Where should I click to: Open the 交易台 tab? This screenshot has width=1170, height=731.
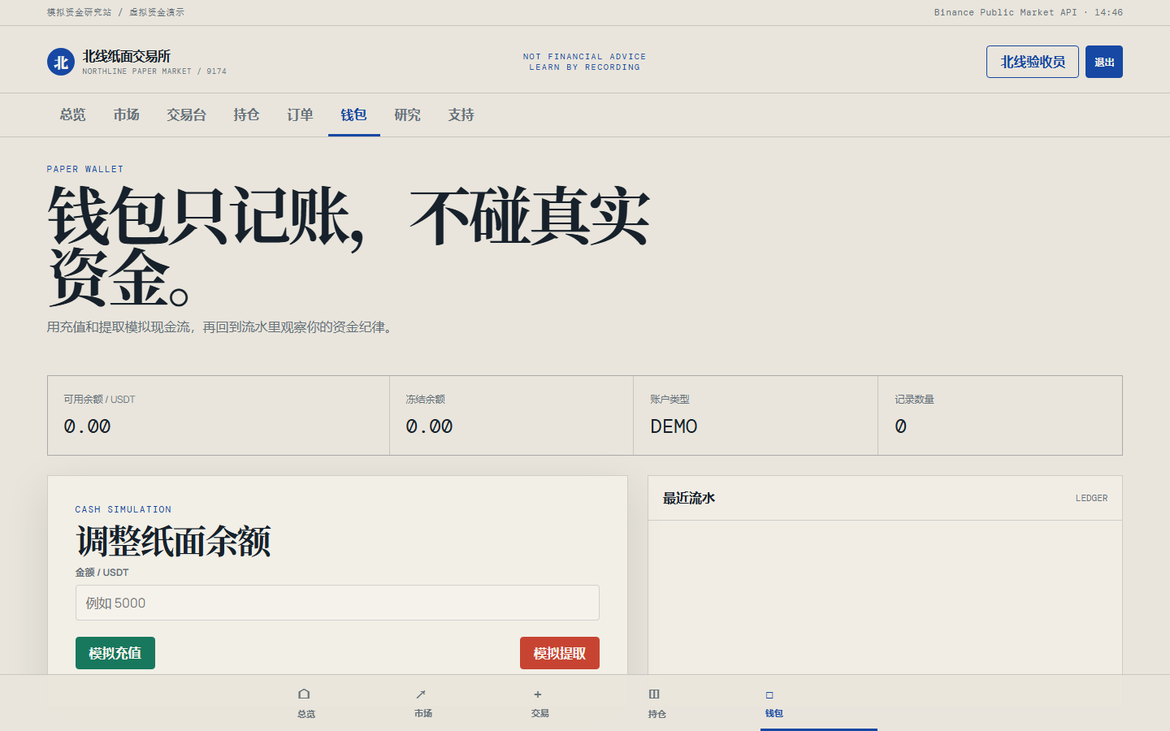click(186, 115)
